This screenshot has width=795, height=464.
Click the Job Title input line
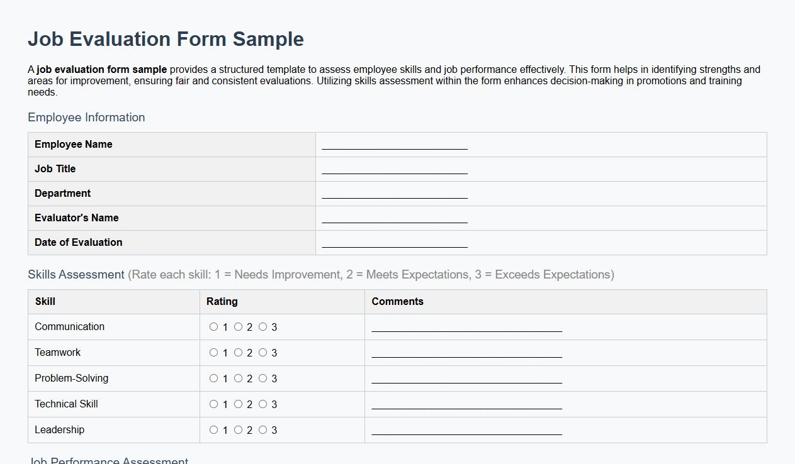coord(394,168)
